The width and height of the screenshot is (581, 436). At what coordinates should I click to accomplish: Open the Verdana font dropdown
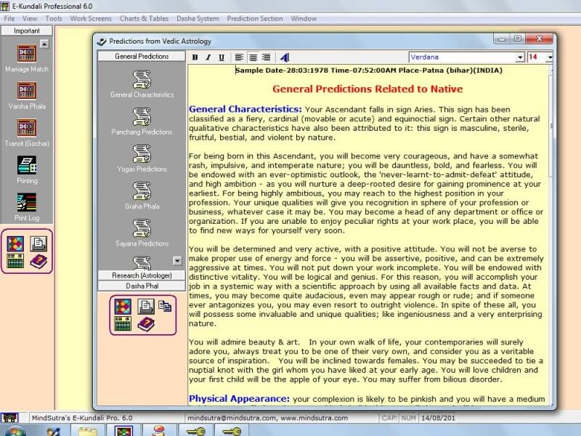coord(520,57)
